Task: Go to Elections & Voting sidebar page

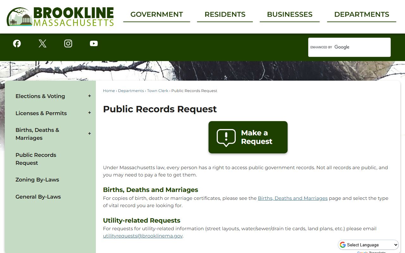Action: point(40,96)
